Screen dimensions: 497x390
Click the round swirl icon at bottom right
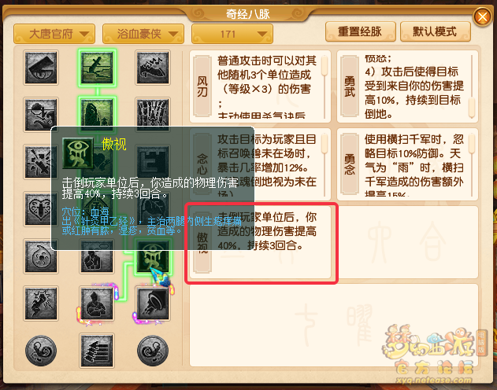[x=153, y=351]
